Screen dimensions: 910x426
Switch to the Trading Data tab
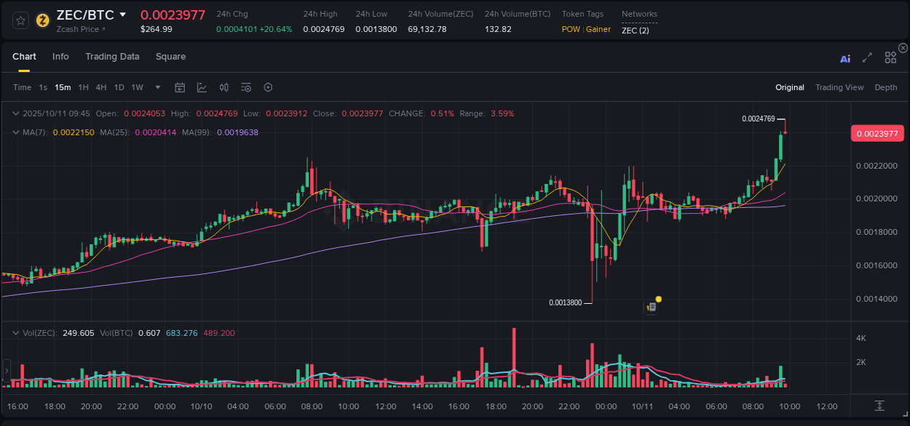tap(113, 57)
